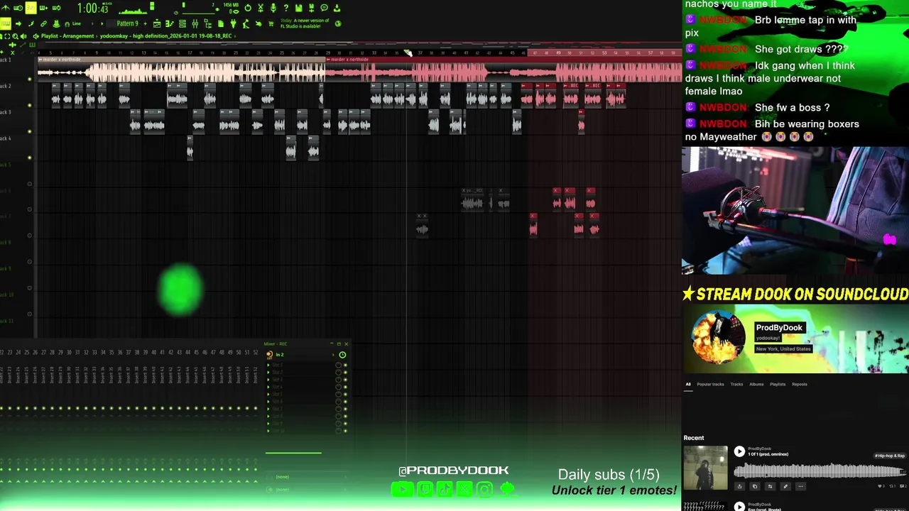The height and width of the screenshot is (511, 909).
Task: Click the playlist timeline playhead marker
Action: [408, 53]
